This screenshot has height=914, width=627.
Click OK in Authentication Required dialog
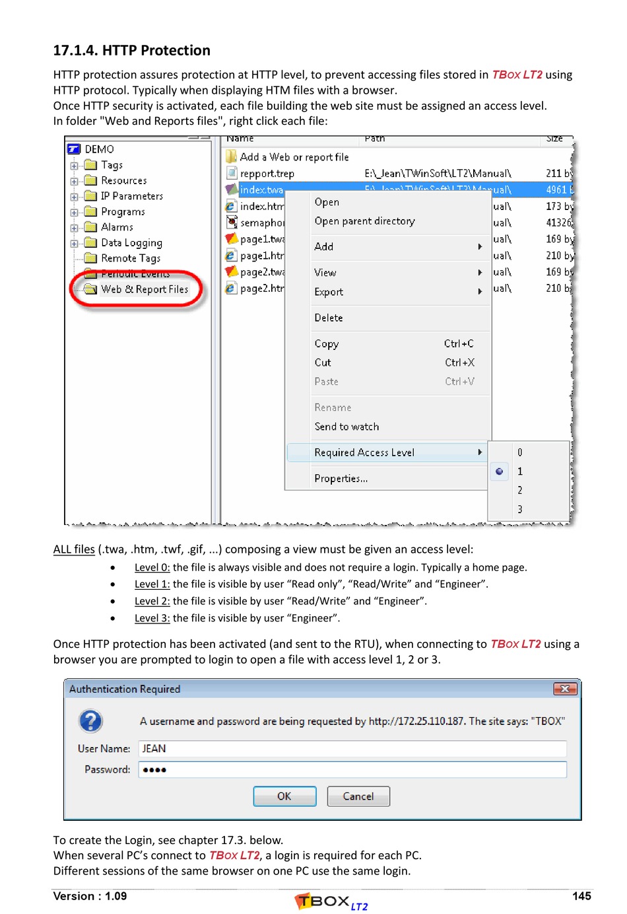click(x=284, y=796)
